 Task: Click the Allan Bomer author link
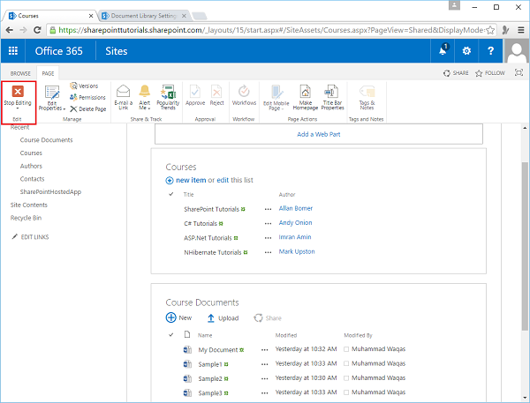coord(296,209)
